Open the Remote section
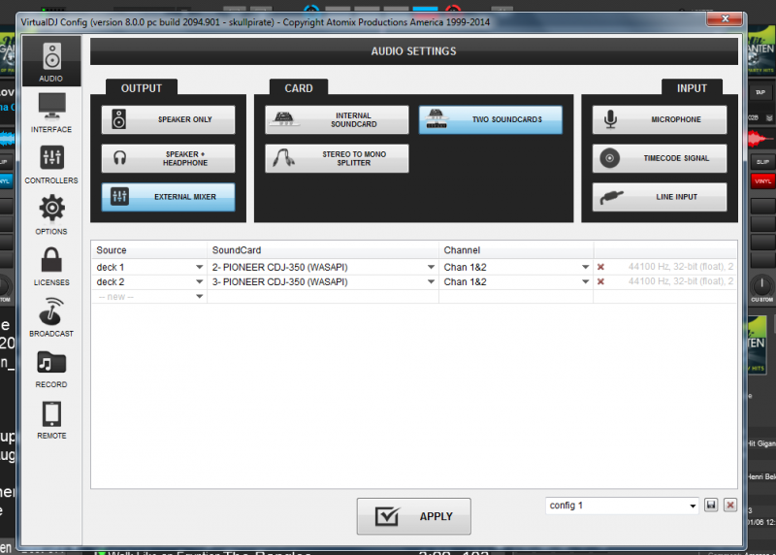This screenshot has height=555, width=776. point(51,420)
